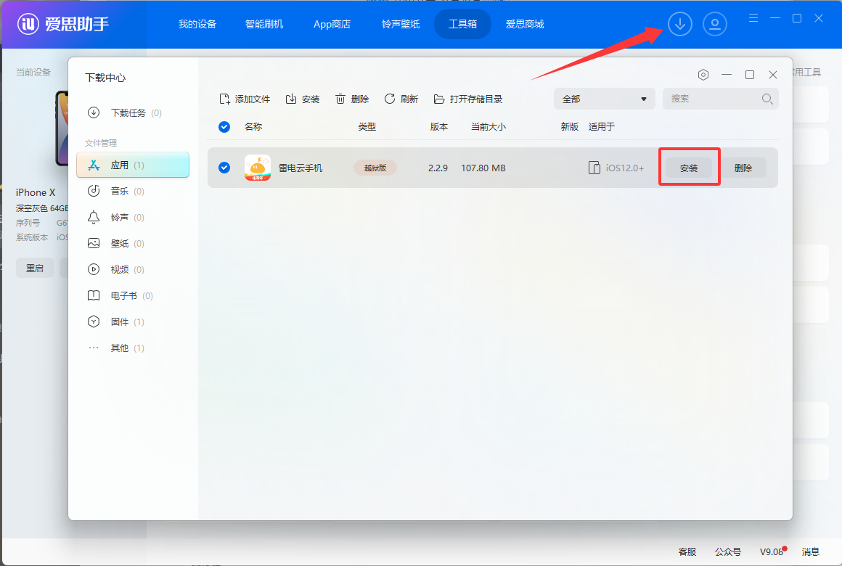Open the main hamburger menu at top

(x=753, y=18)
